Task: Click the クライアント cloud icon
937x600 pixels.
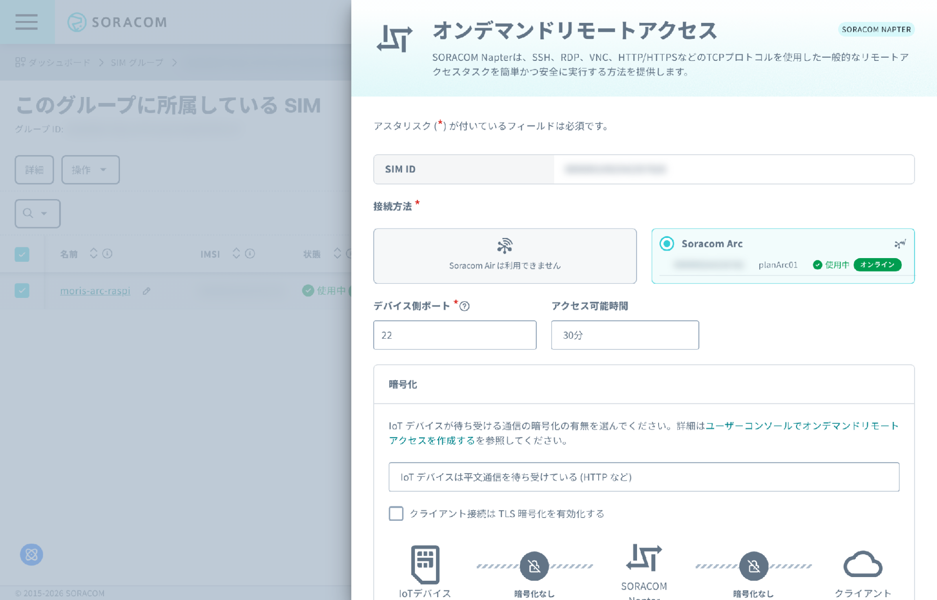Action: 863,564
